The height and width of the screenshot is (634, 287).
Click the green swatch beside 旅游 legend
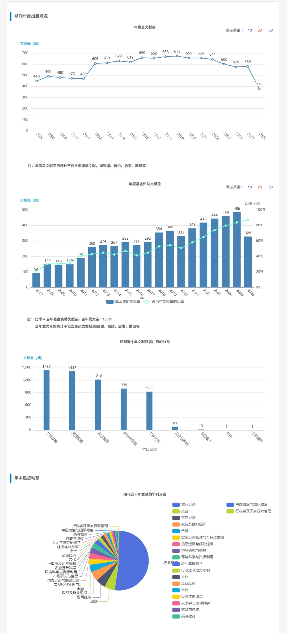[x=176, y=511]
